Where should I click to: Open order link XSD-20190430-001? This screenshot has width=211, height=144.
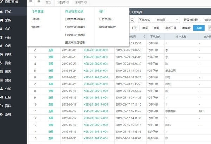pyautogui.click(x=96, y=138)
